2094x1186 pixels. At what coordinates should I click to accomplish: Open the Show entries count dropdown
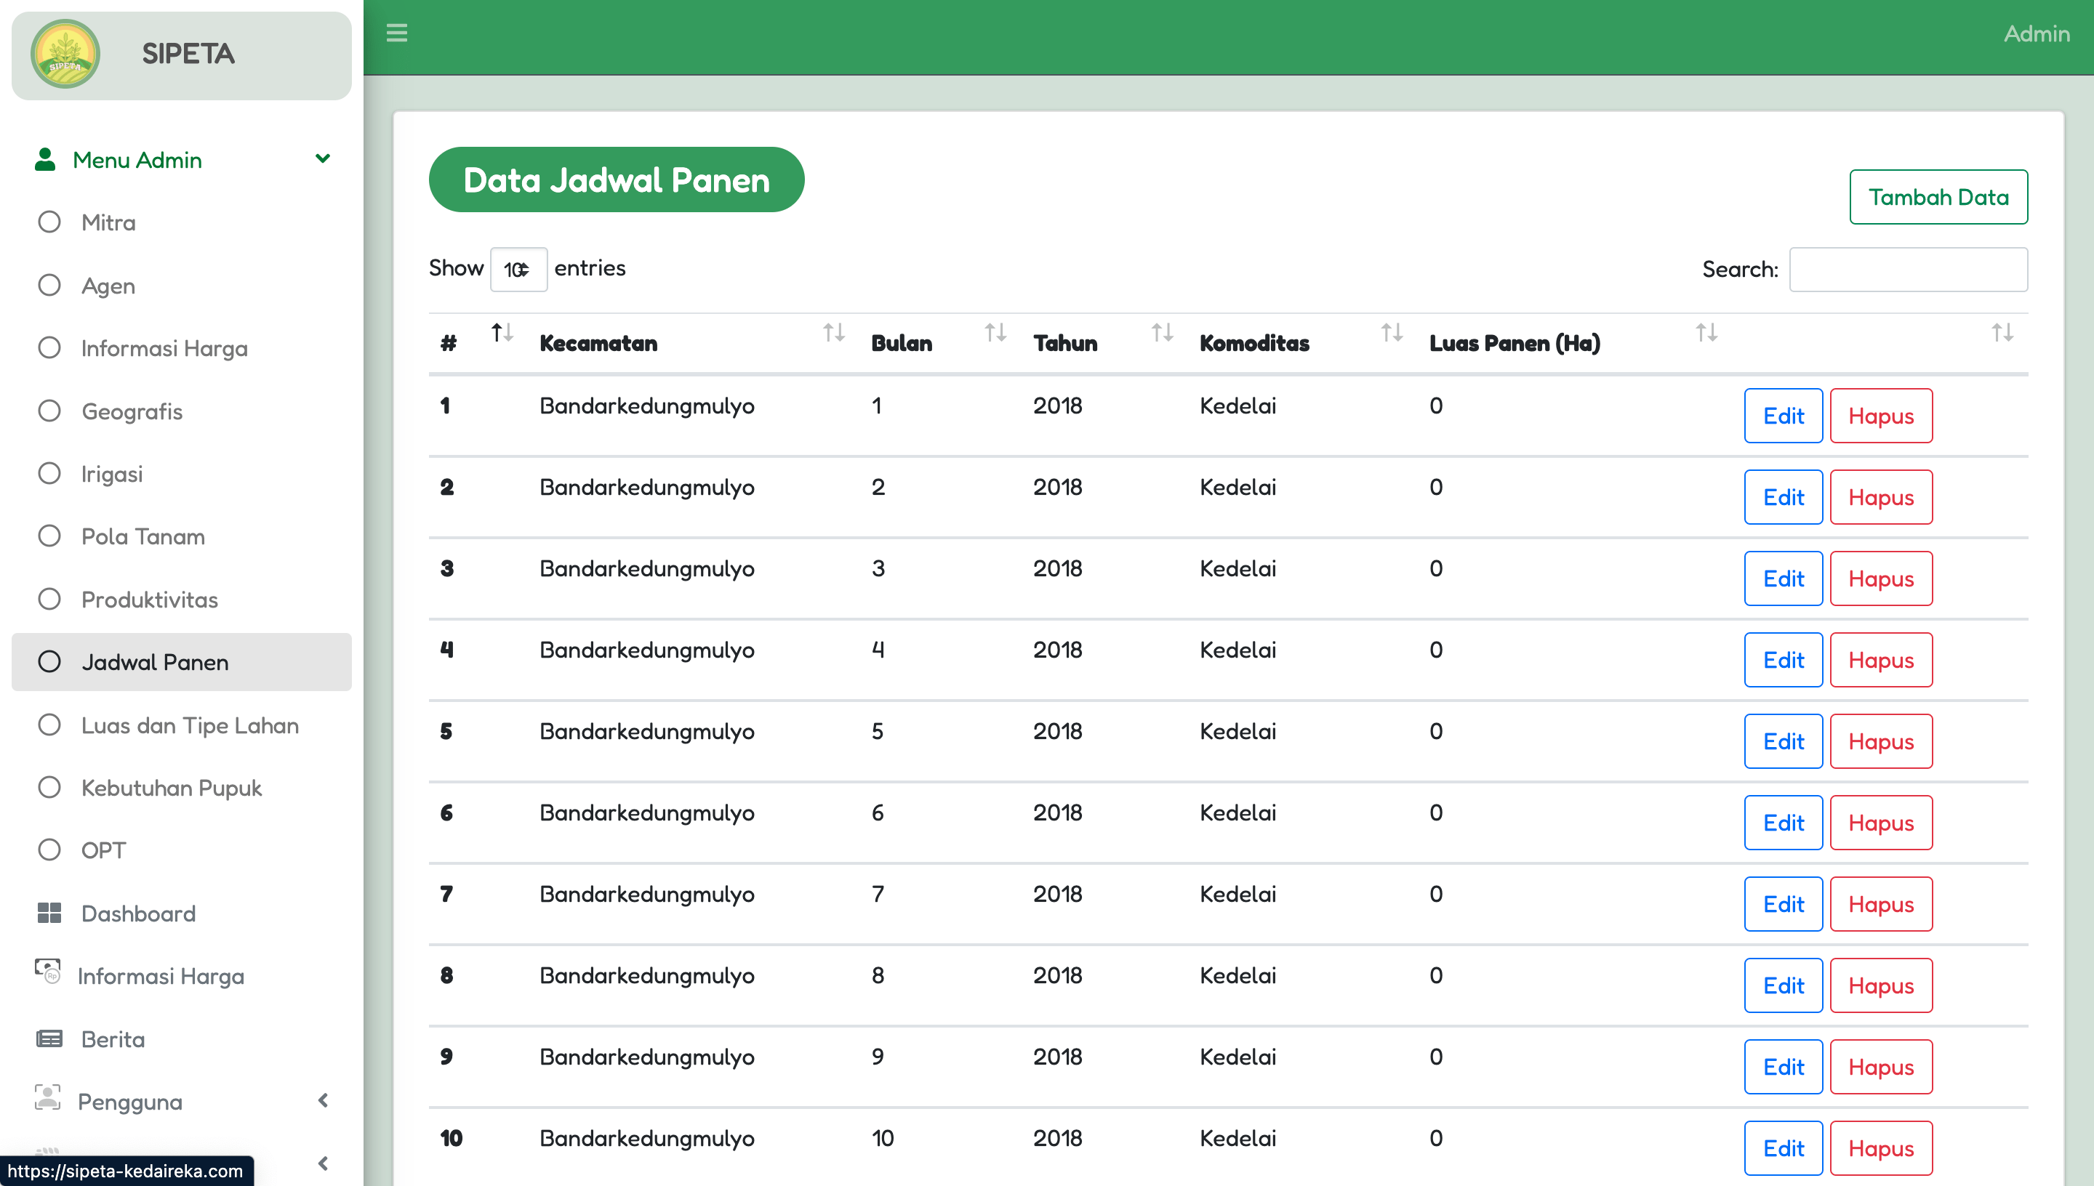518,270
